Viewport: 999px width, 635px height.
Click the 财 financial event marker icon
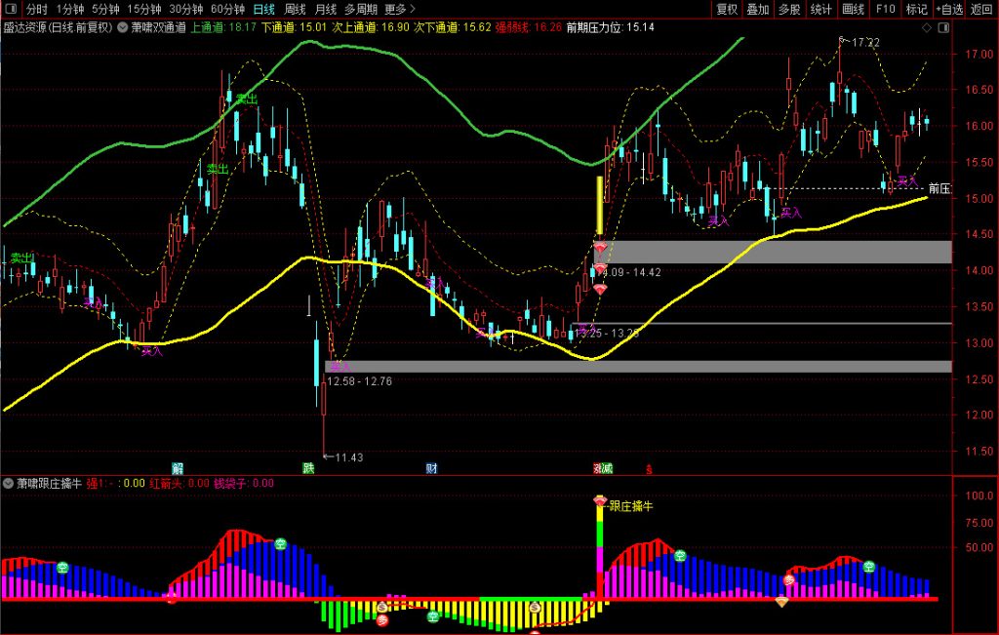[x=431, y=468]
